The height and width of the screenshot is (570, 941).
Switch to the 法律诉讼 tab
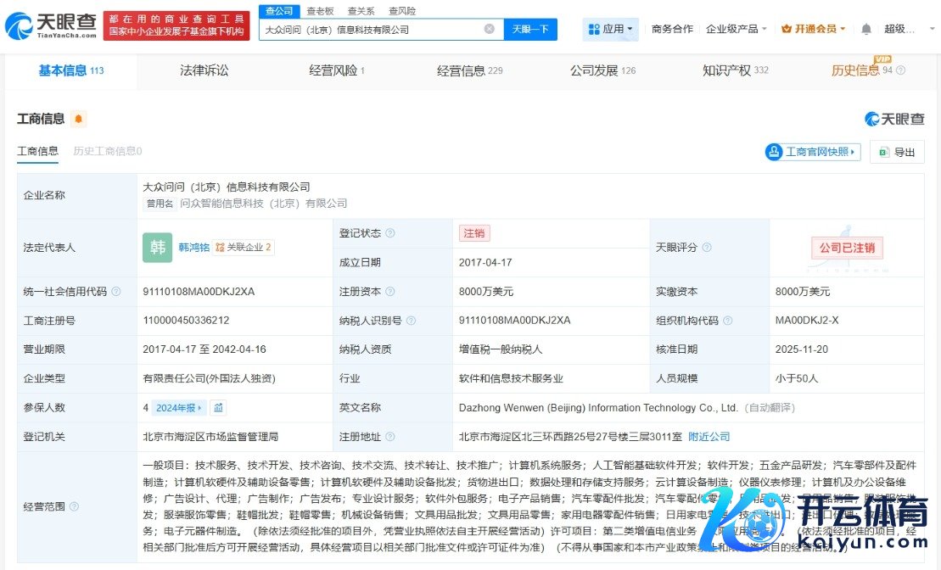204,70
